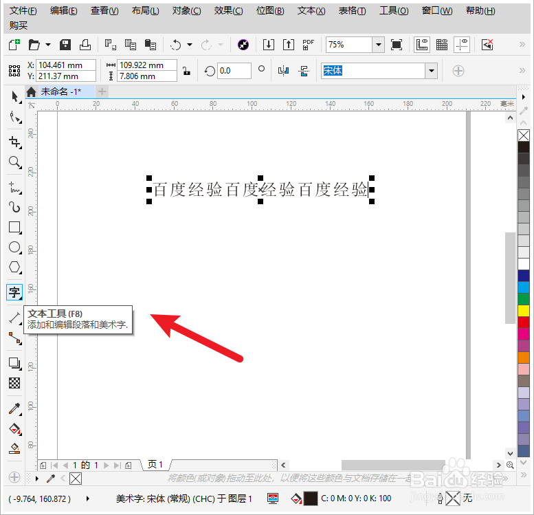Select the Connector tool
This screenshot has height=515, width=534.
pos(14,338)
